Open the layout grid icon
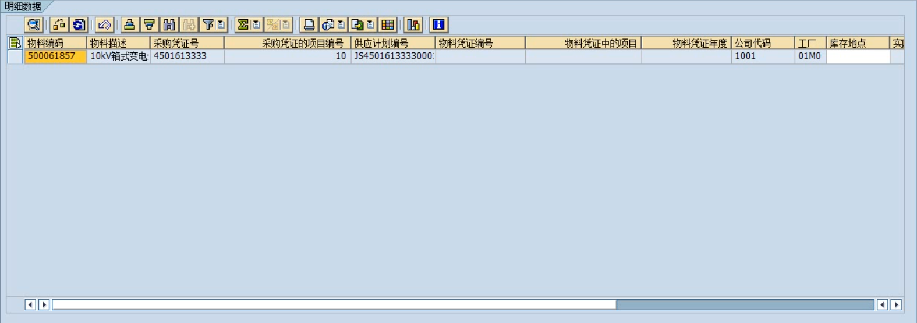This screenshot has height=323, width=917. coord(388,24)
